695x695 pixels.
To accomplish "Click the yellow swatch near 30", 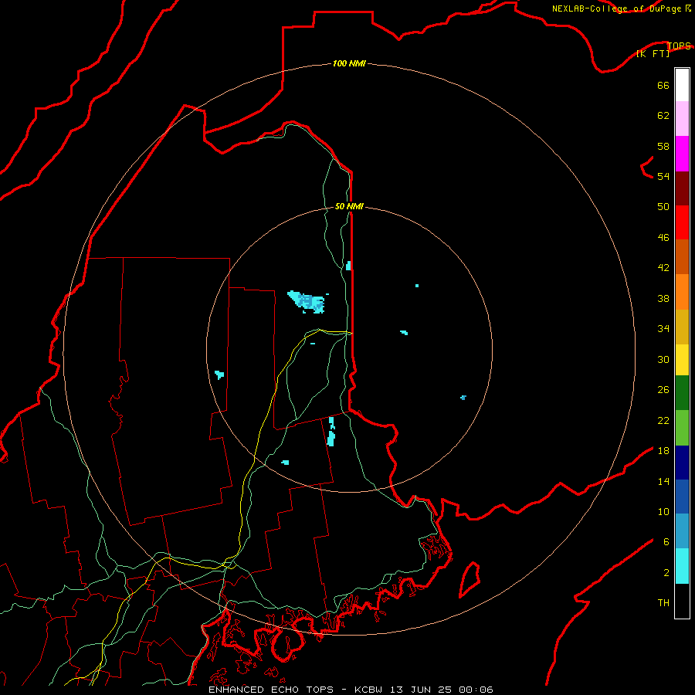I will coord(682,360).
